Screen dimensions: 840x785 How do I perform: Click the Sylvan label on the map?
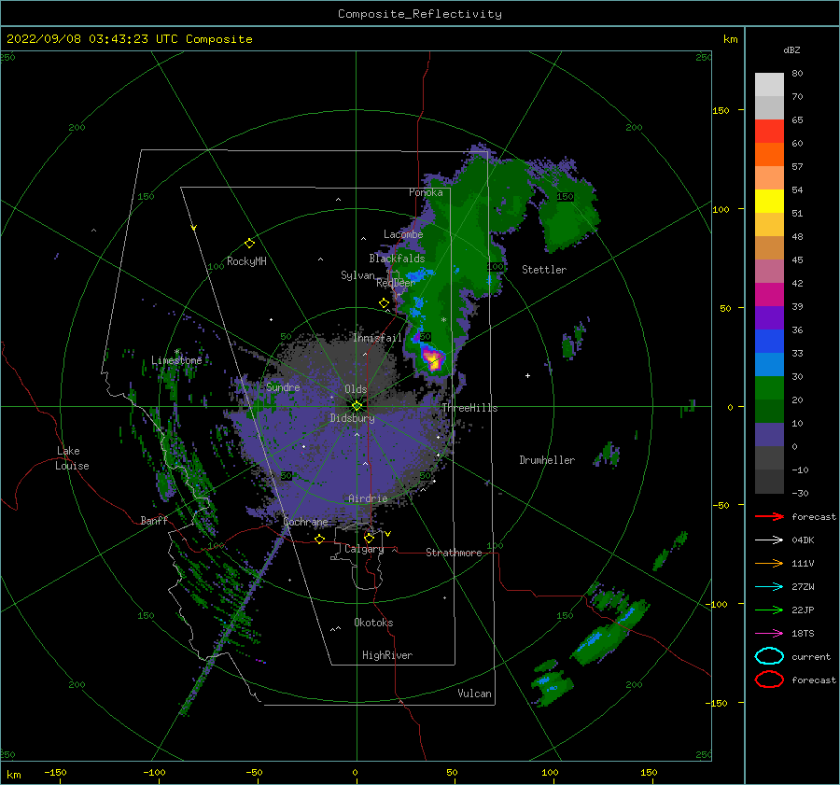click(x=357, y=275)
